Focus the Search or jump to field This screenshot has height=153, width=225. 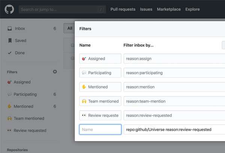pyautogui.click(x=60, y=9)
